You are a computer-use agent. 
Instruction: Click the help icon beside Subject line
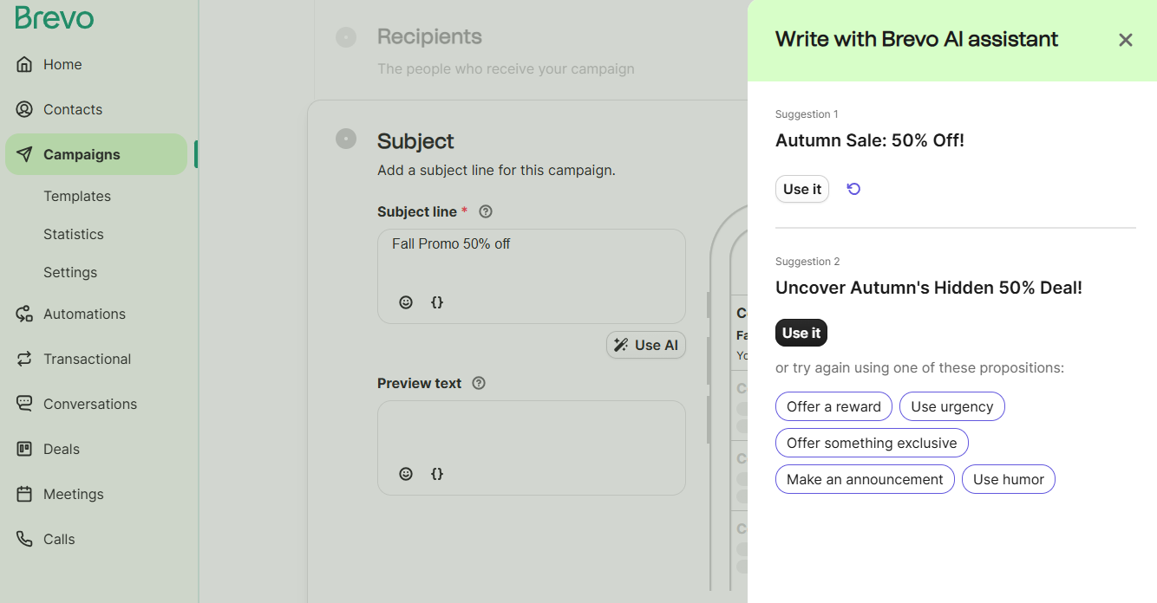click(486, 211)
